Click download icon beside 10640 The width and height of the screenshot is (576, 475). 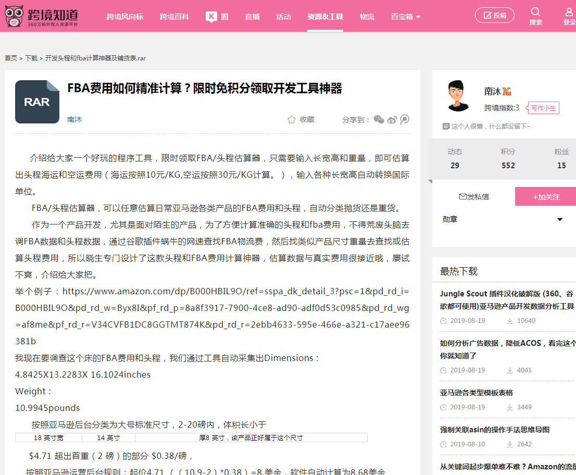510,321
